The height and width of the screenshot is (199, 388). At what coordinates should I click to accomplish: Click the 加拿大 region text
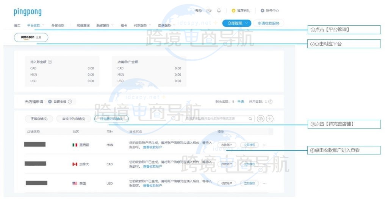coord(84,164)
